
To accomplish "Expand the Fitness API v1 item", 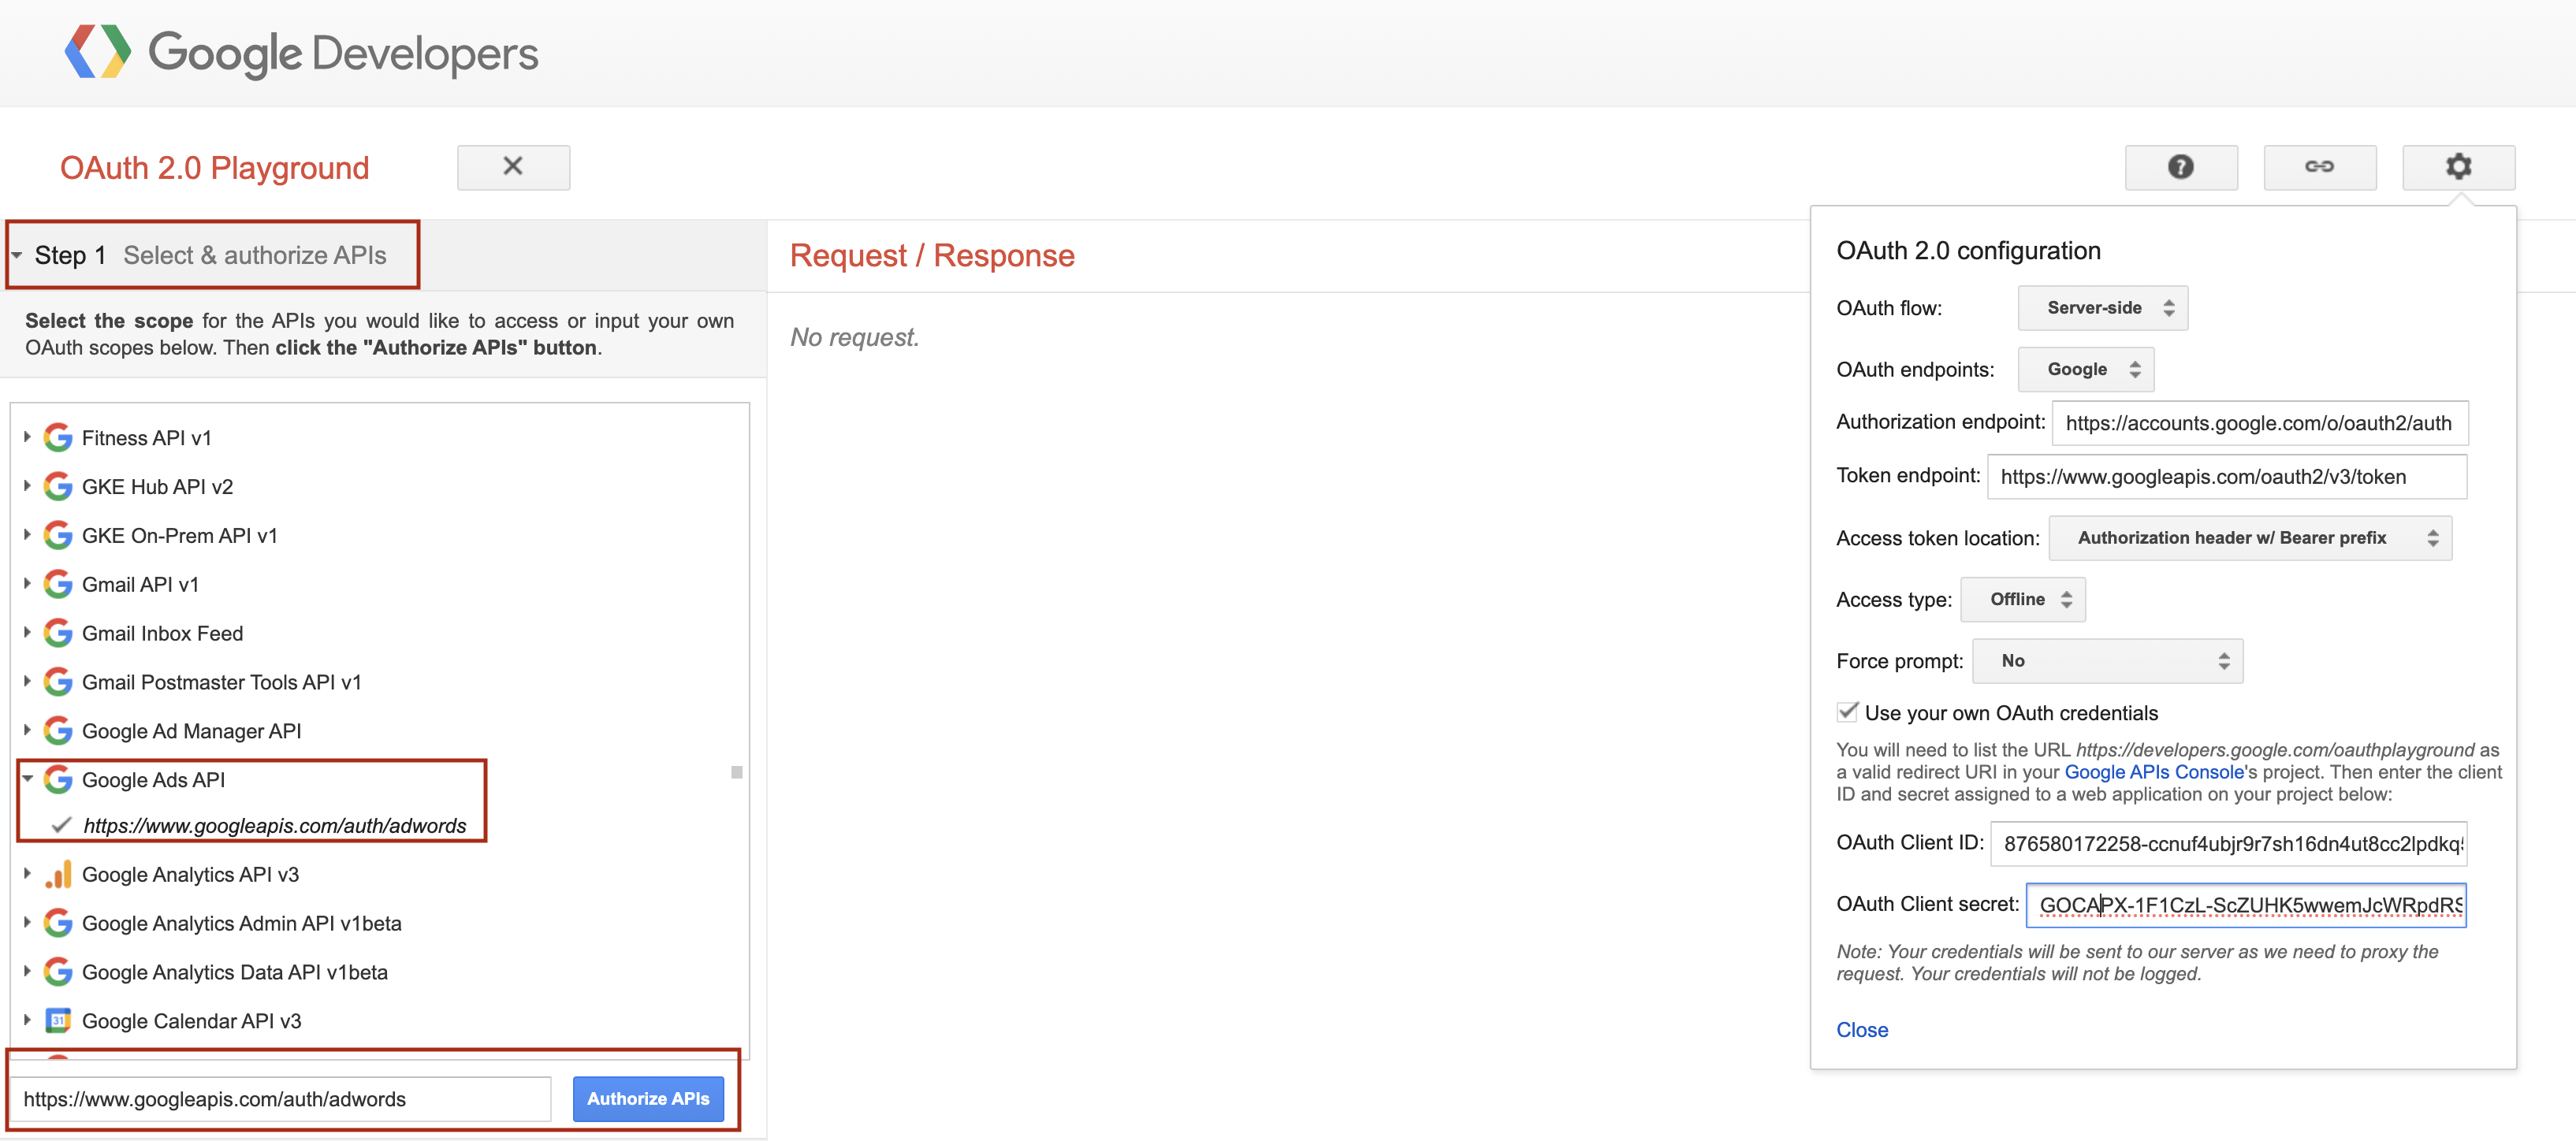I will (28, 437).
